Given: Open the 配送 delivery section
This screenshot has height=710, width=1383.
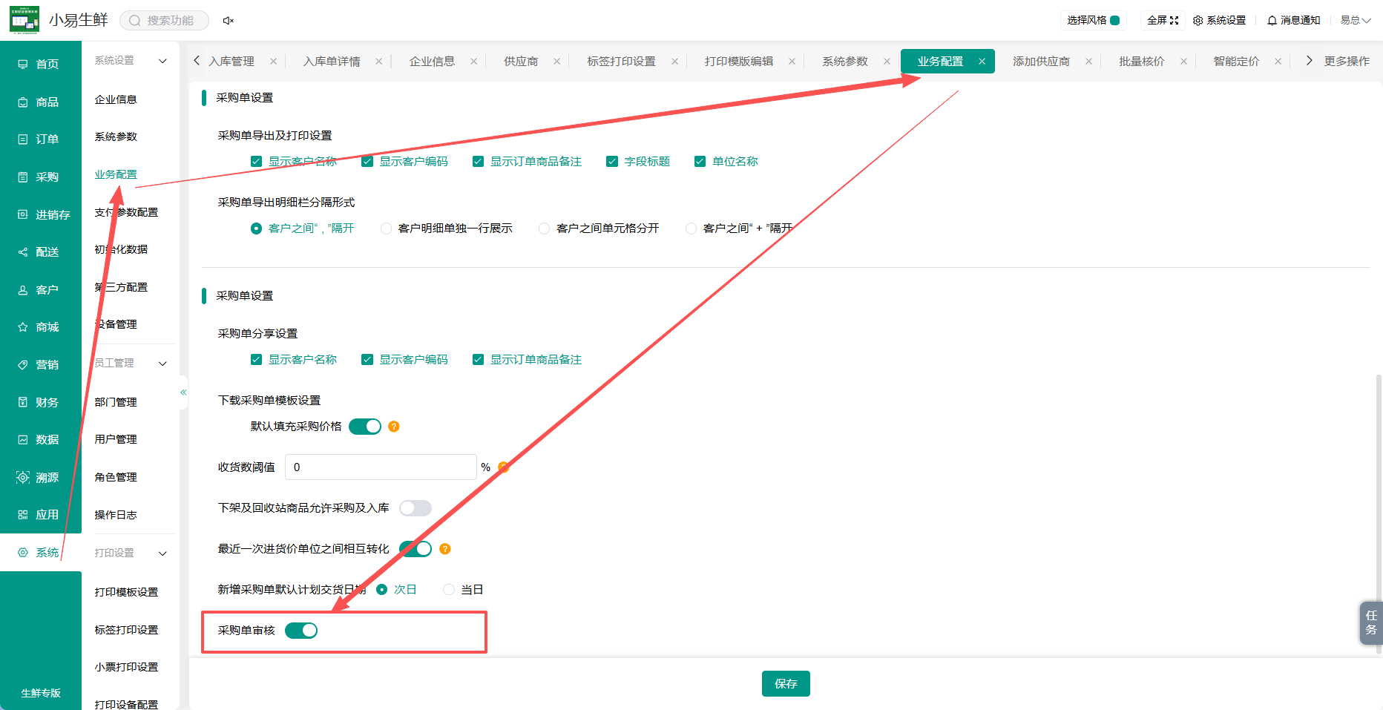Looking at the screenshot, I should click(x=40, y=252).
